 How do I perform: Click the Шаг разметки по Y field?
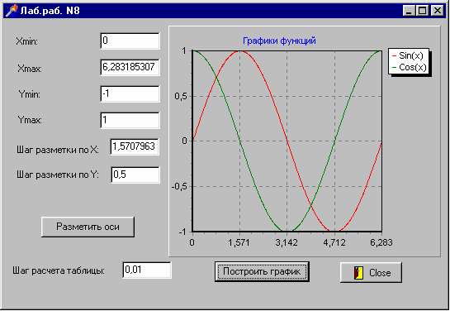click(x=135, y=175)
